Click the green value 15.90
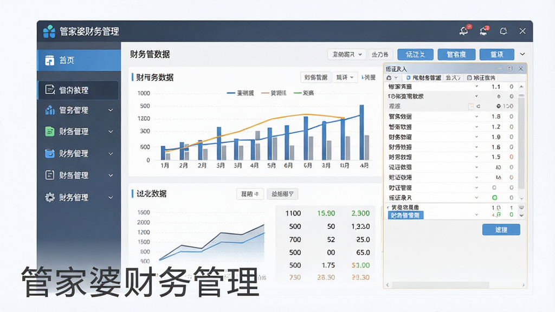Image resolution: width=555 pixels, height=312 pixels. pyautogui.click(x=326, y=213)
